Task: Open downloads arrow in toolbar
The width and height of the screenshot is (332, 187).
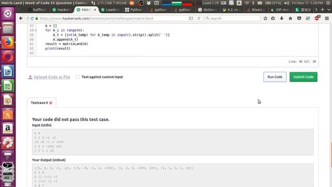Action: point(282,19)
